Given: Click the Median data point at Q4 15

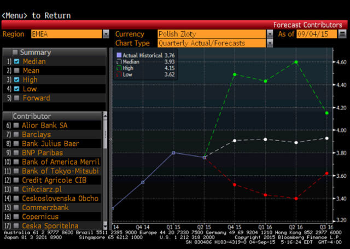Looking at the screenshot, I should coord(235,141).
